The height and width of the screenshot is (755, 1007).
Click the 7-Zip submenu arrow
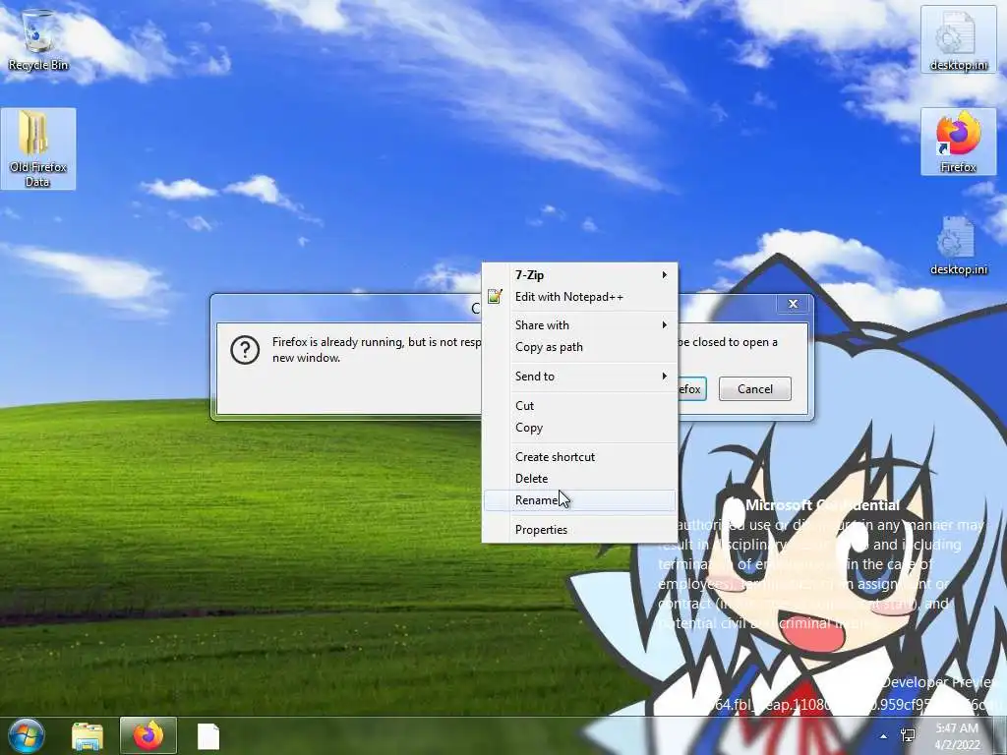point(665,275)
